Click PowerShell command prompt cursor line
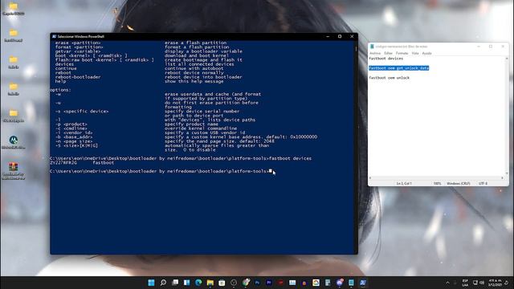Screen dimensions: 514x289 click(161, 171)
